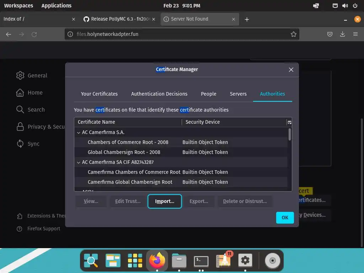This screenshot has width=364, height=273.
Task: Open Sync settings in sidebar
Action: pos(28,144)
